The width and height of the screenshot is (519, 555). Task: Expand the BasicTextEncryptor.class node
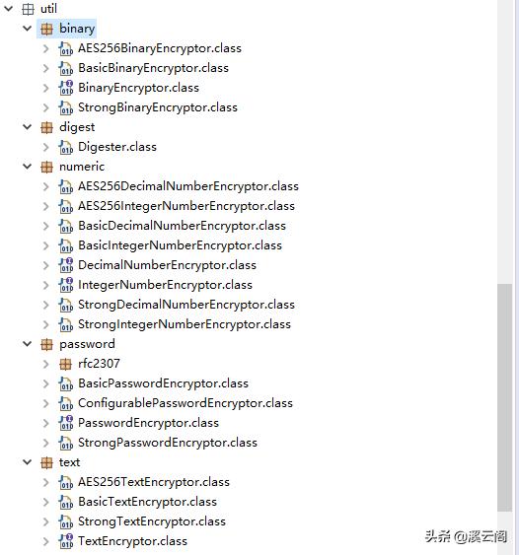(46, 502)
